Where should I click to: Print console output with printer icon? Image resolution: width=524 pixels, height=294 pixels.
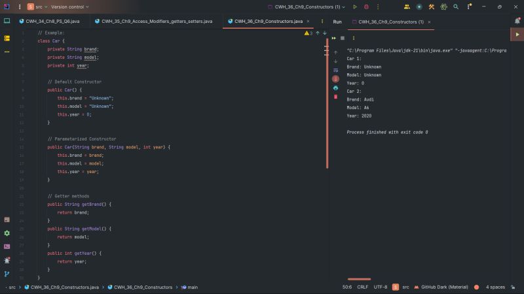pos(335,88)
